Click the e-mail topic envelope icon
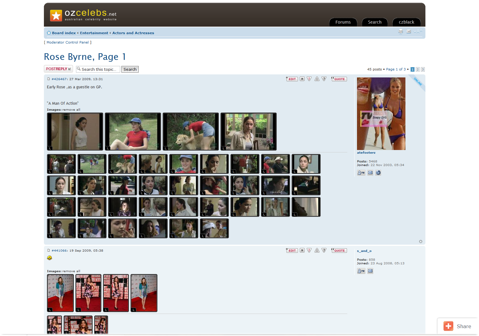Screen dimensions: 479x336 click(409, 31)
